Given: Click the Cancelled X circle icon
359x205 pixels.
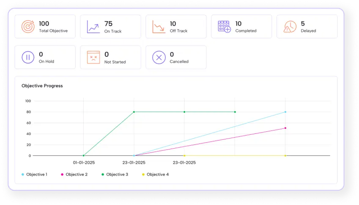Looking at the screenshot, I should (159, 57).
